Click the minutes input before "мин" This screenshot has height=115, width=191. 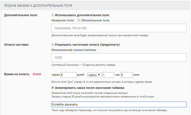tap(126, 75)
